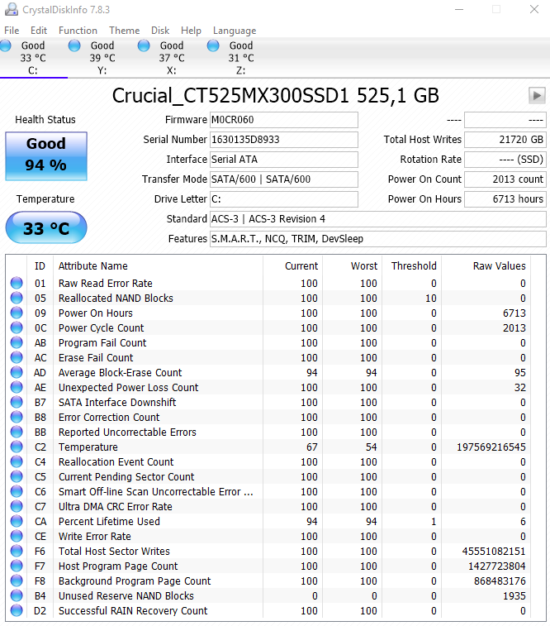Click status icon for Background Program Page Count
The height and width of the screenshot is (626, 550).
[17, 581]
